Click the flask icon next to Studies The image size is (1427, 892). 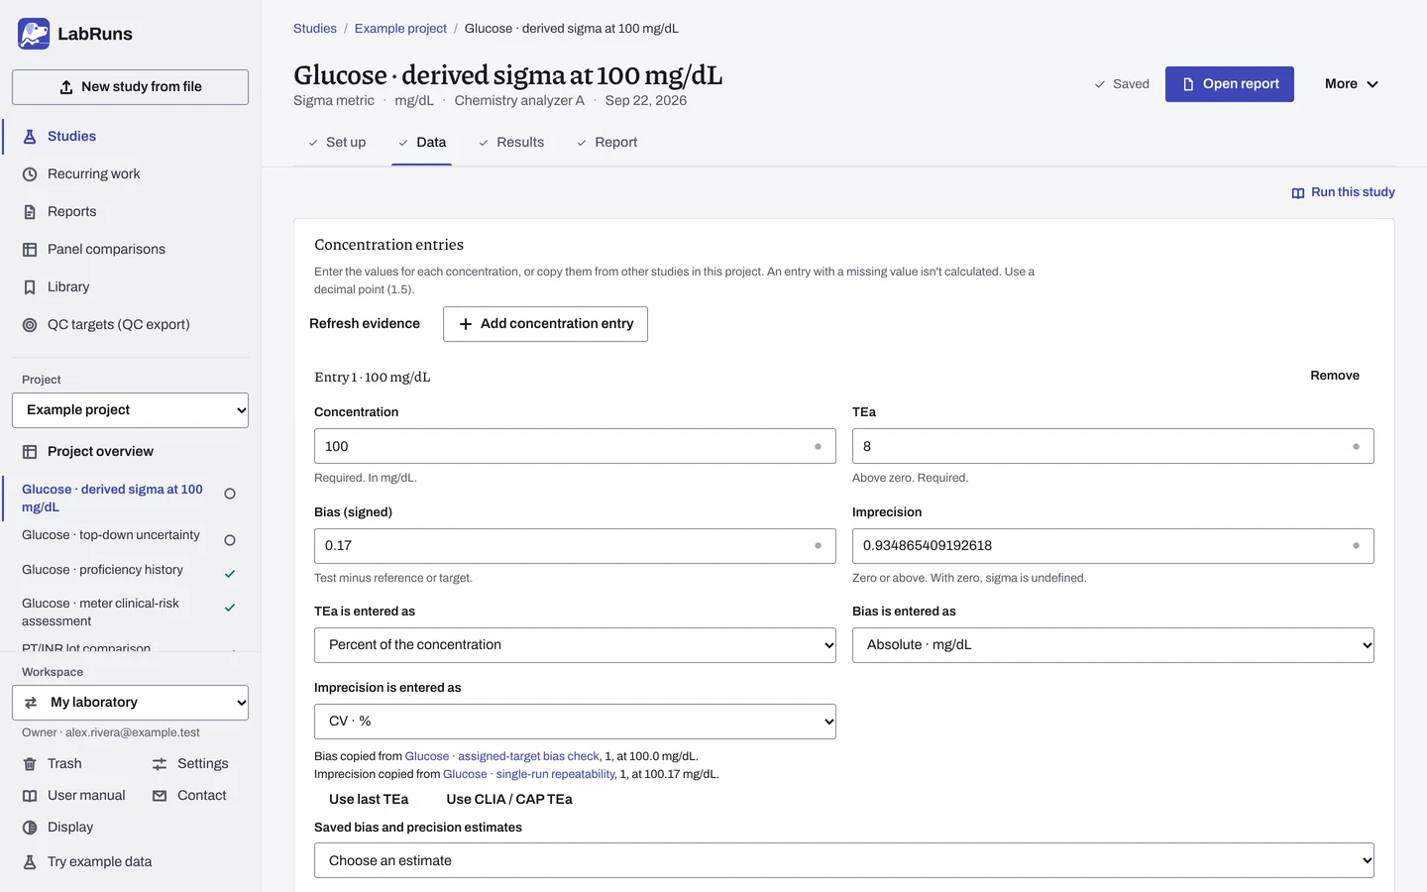(x=30, y=137)
